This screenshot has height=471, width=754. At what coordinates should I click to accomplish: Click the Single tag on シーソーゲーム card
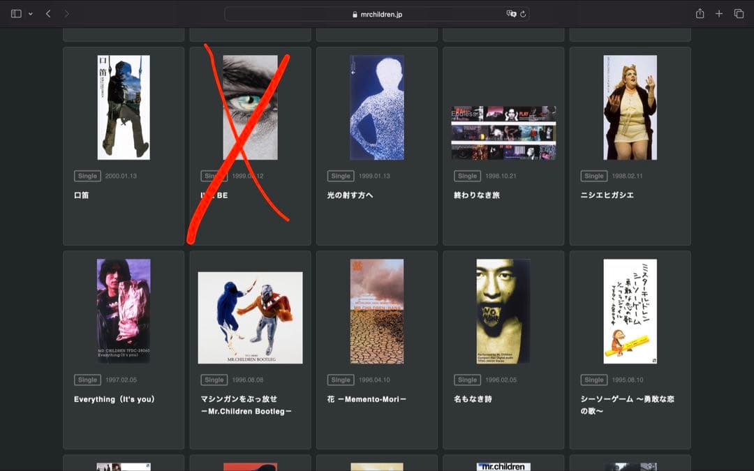pos(594,380)
